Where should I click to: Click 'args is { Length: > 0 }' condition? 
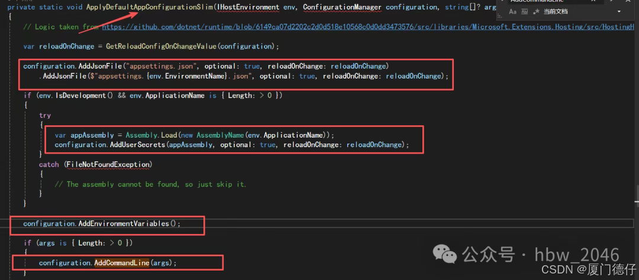(x=84, y=243)
